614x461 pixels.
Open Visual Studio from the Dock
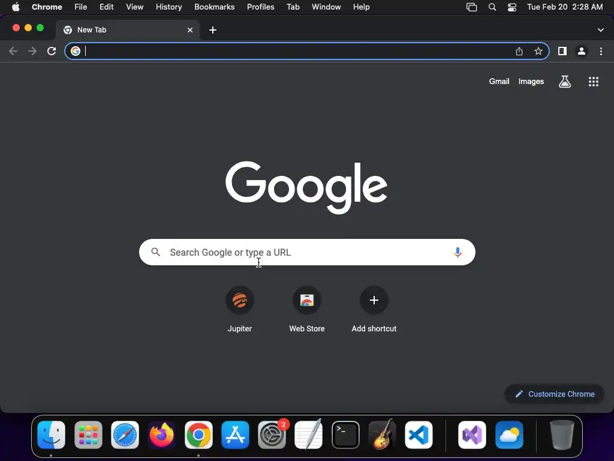click(472, 435)
